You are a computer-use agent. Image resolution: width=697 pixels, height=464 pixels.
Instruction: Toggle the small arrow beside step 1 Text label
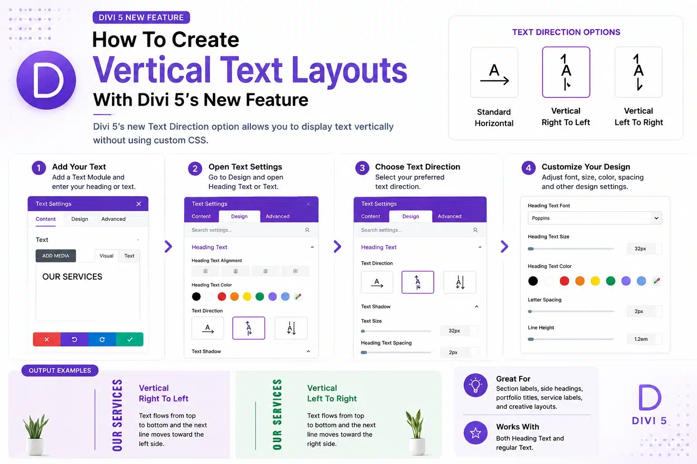[138, 240]
